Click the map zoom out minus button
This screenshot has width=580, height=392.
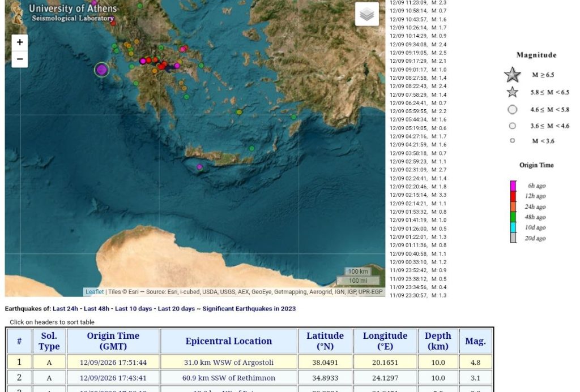[20, 59]
